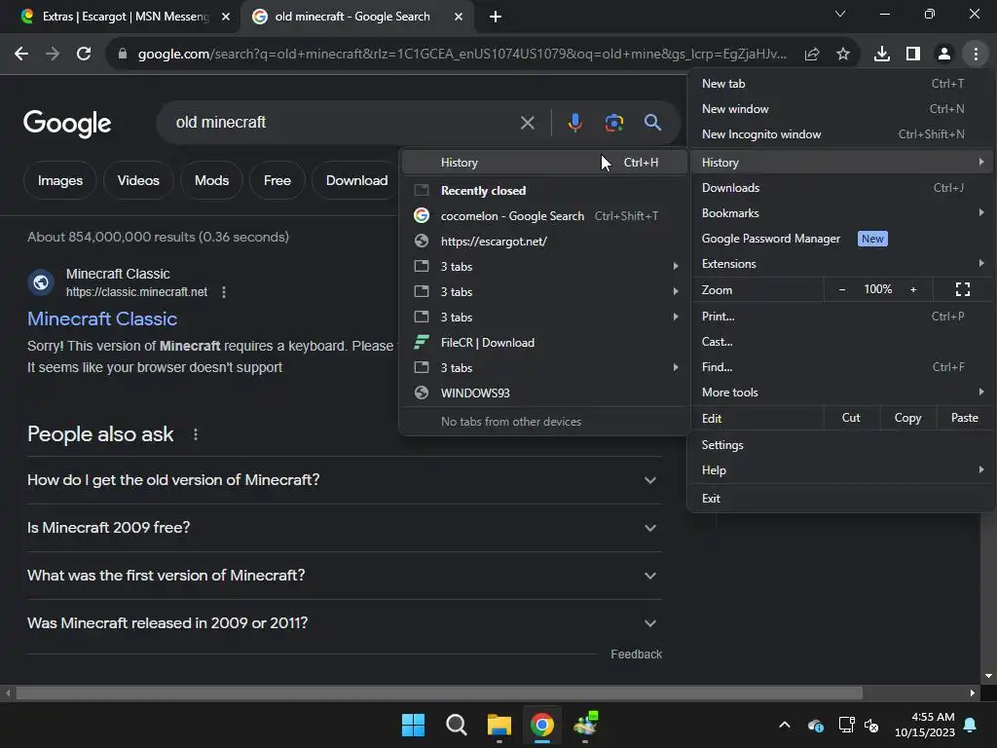Image resolution: width=997 pixels, height=748 pixels.
Task: Expand 'Is Minecraft 2009 free?' question
Action: point(344,528)
